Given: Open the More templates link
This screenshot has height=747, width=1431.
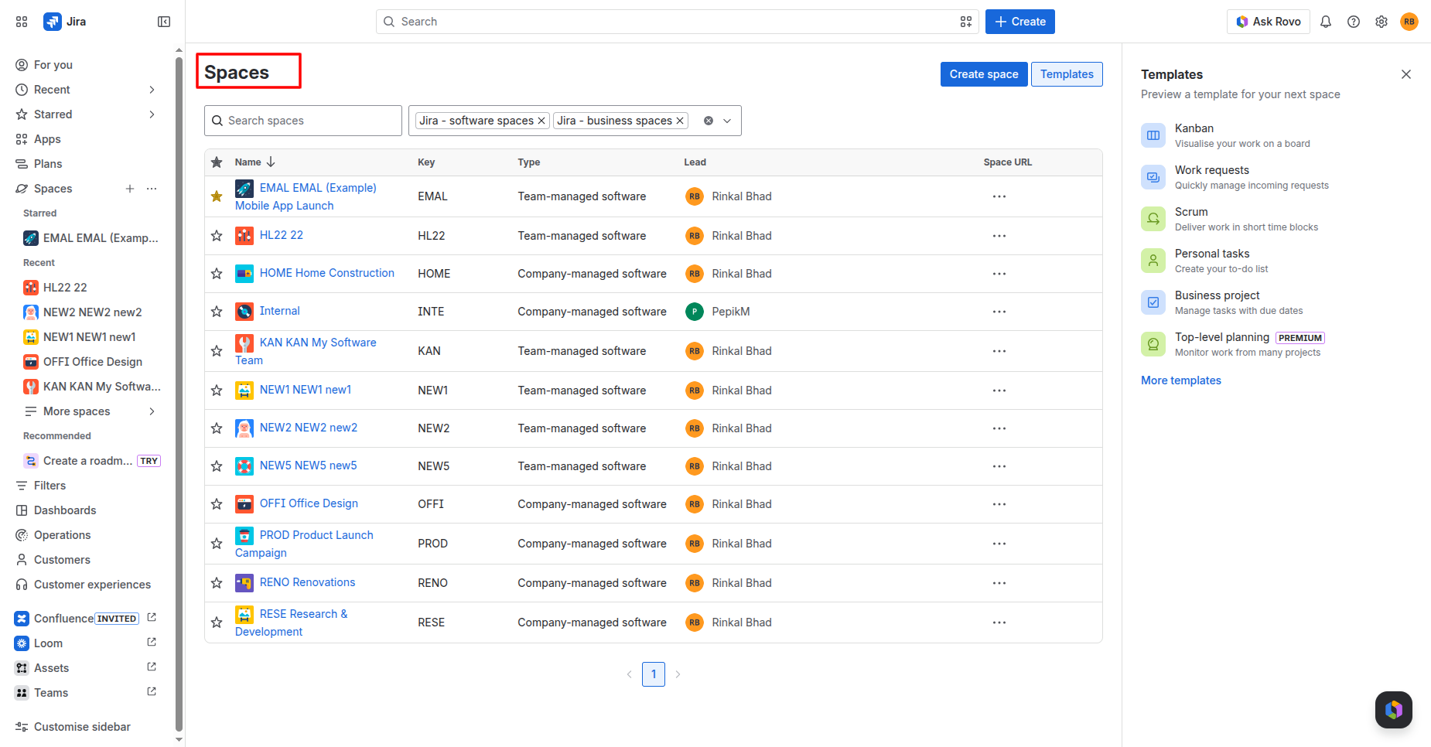Looking at the screenshot, I should [1181, 380].
